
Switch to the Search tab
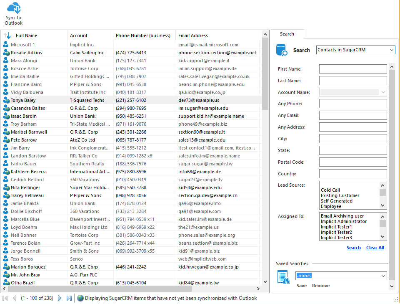point(287,34)
